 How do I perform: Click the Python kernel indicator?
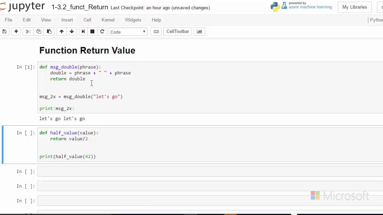(376, 20)
